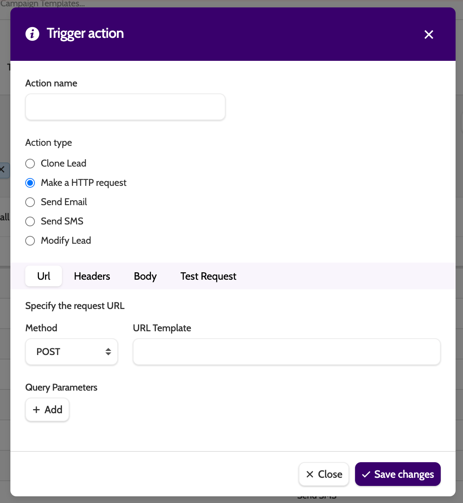Open the Body tab
This screenshot has width=463, height=503.
tap(145, 276)
